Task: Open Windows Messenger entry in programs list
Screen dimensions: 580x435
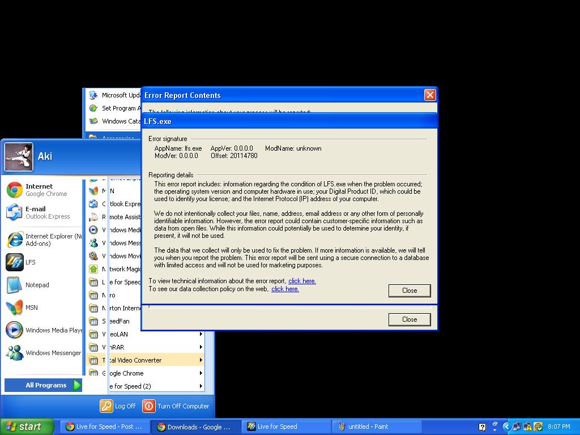Action: [x=113, y=243]
